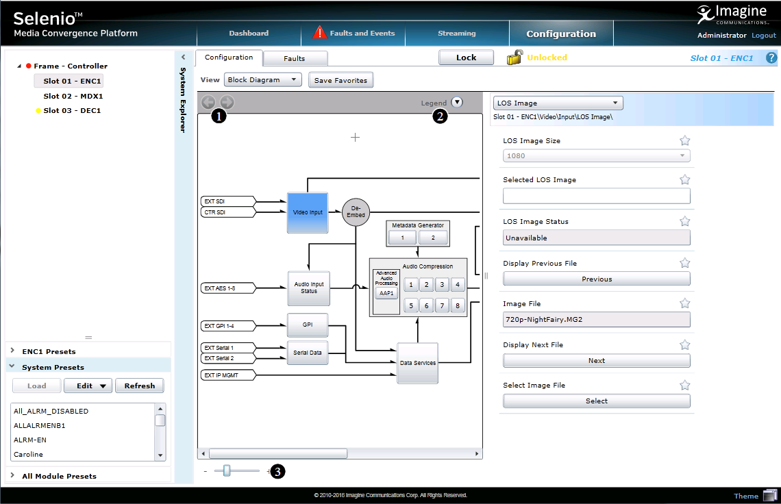
Task: Click the Select image file button
Action: pos(596,401)
